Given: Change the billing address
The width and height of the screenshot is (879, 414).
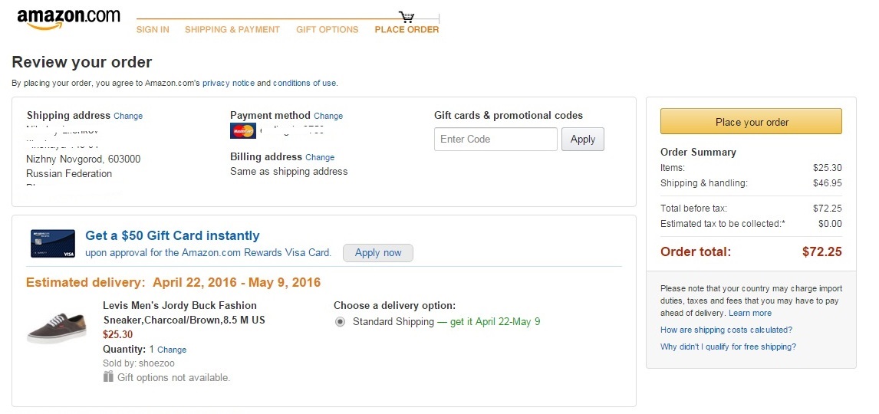Looking at the screenshot, I should click(x=320, y=157).
